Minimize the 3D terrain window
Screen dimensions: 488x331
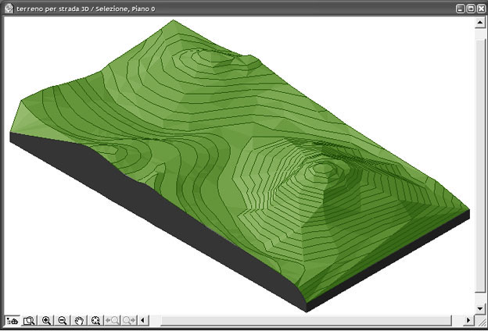[x=460, y=7]
